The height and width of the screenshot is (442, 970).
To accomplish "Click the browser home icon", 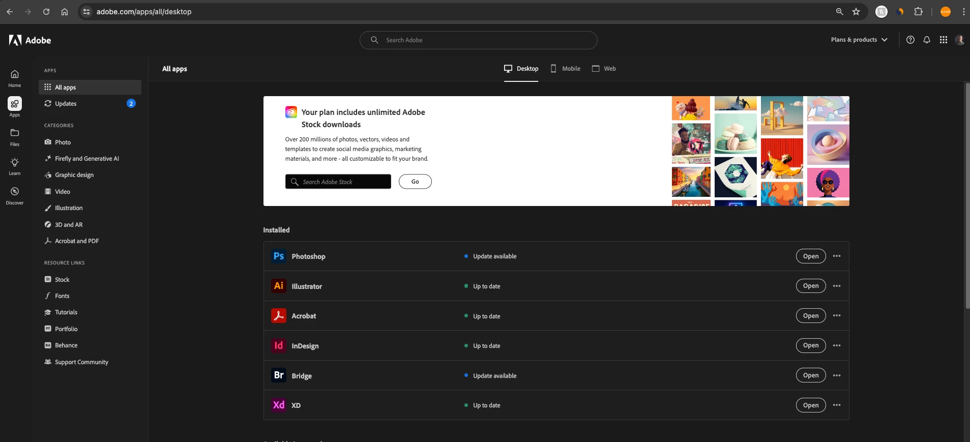I will (x=65, y=12).
